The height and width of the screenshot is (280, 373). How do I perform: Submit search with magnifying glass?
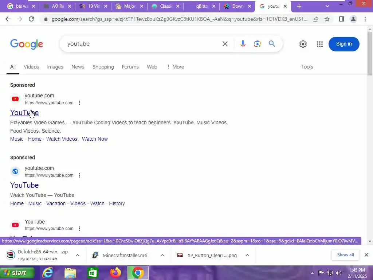coord(272,44)
